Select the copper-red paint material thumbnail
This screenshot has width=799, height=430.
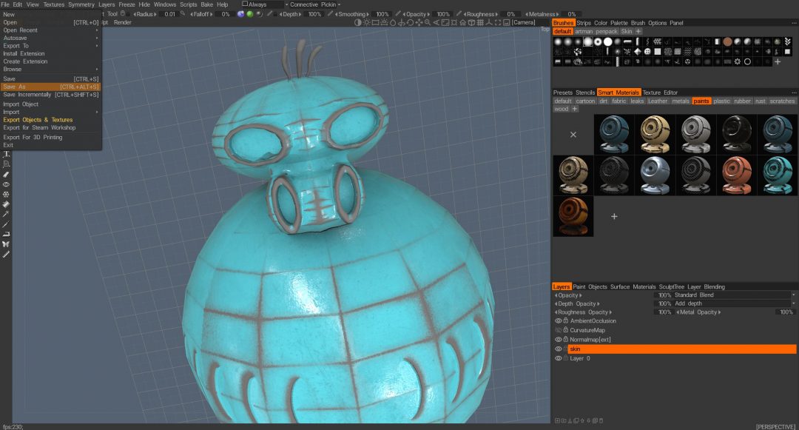point(736,175)
